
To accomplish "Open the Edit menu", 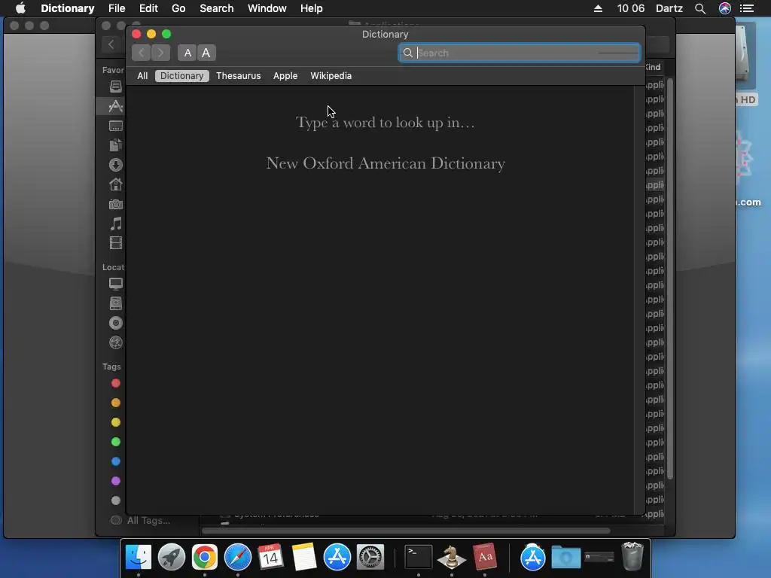I will click(x=148, y=8).
